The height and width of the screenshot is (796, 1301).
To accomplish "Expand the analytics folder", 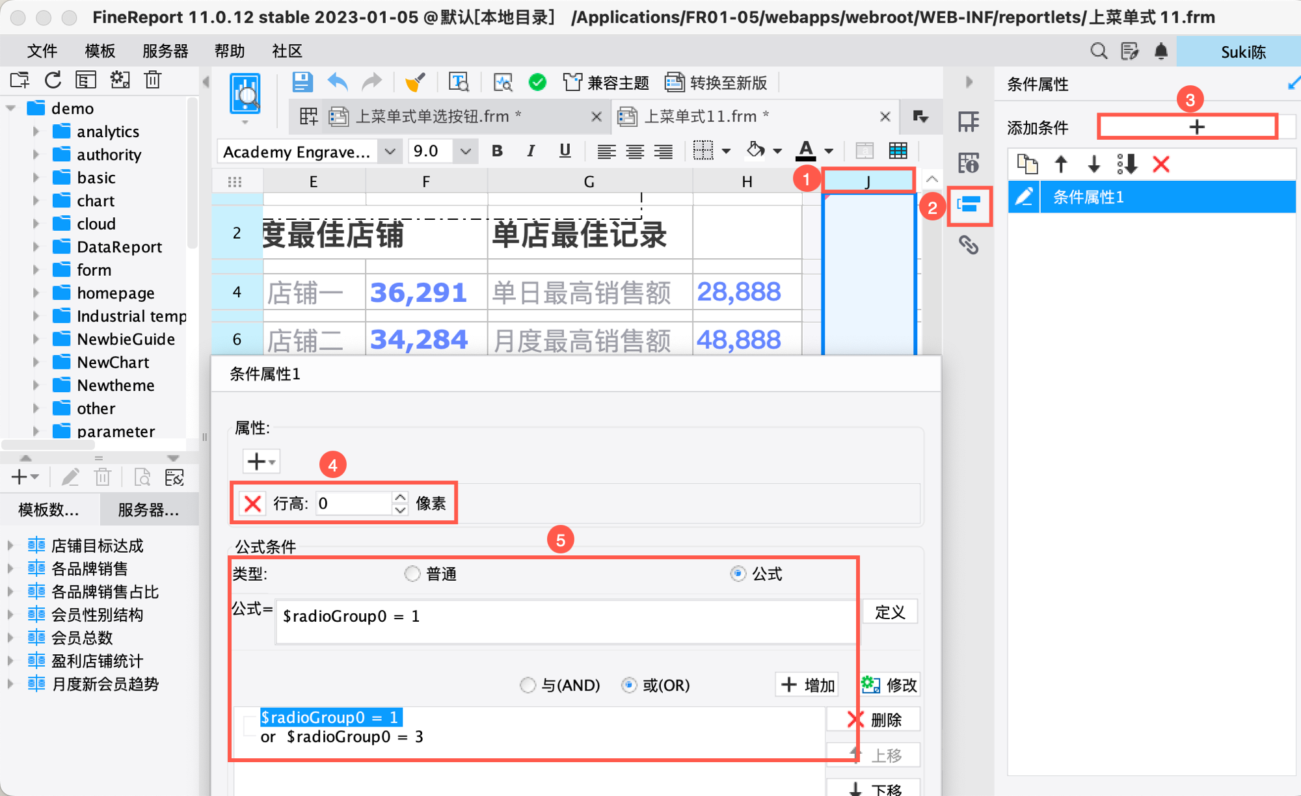I will click(x=36, y=131).
